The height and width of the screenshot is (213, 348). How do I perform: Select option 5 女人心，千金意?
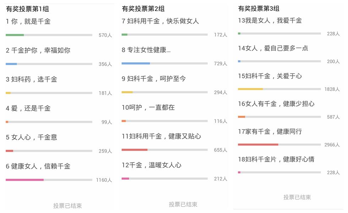pos(32,137)
